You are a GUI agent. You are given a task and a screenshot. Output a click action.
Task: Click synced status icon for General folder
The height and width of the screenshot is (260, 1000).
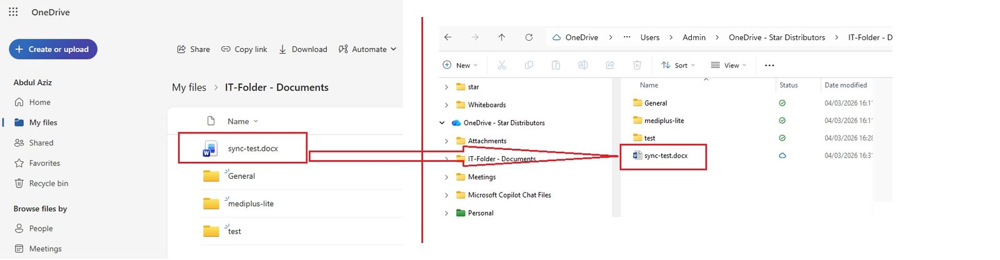pyautogui.click(x=782, y=103)
